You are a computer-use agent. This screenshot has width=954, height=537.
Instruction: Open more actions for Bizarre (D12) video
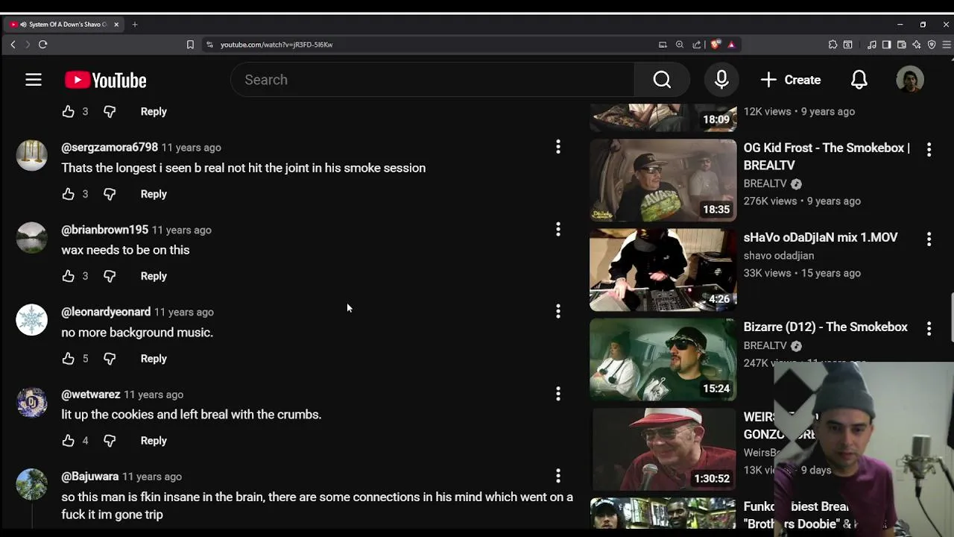tap(929, 329)
